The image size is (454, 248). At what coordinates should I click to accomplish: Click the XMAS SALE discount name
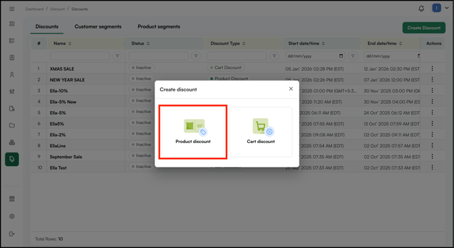[62, 69]
